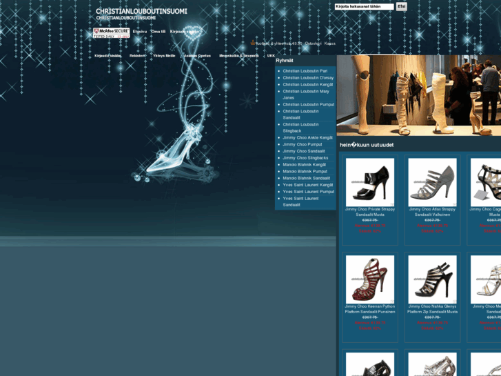Click the search keyword input field
The height and width of the screenshot is (376, 501).
[365, 6]
